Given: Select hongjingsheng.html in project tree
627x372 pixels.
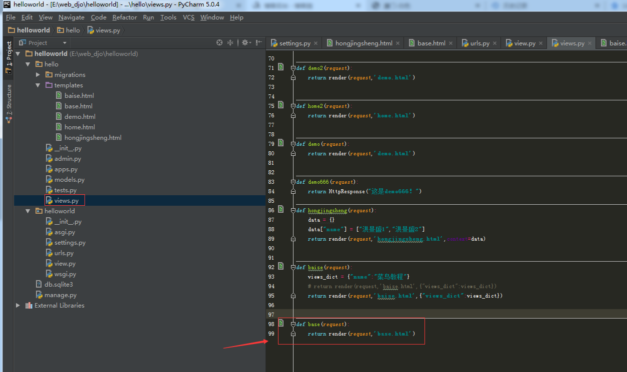Looking at the screenshot, I should pyautogui.click(x=88, y=137).
